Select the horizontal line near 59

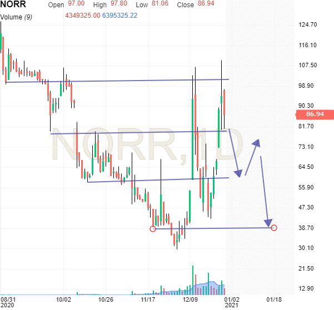tap(156, 180)
